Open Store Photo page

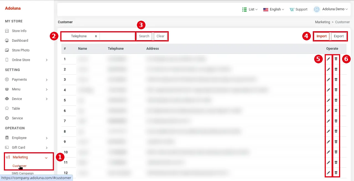(20, 50)
